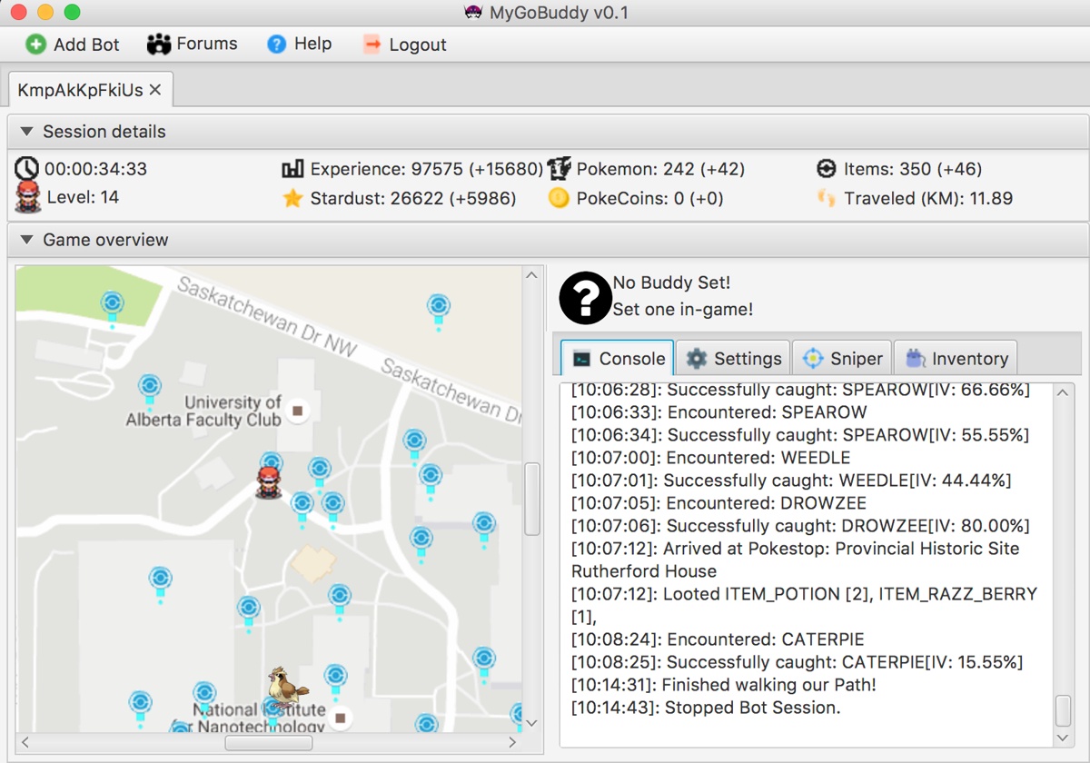Click the 'Stopped Bot Session.' log line
This screenshot has width=1090, height=763.
tap(706, 708)
